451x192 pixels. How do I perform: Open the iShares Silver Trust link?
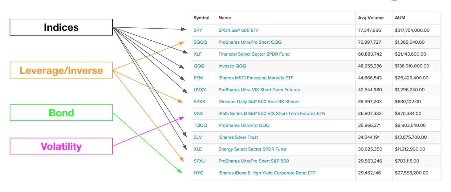pyautogui.click(x=238, y=137)
